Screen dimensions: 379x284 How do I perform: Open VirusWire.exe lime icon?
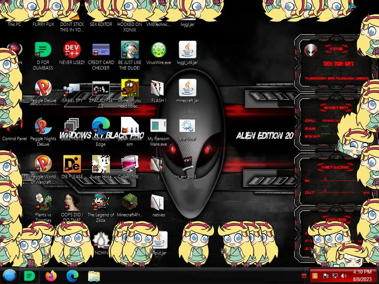158,50
